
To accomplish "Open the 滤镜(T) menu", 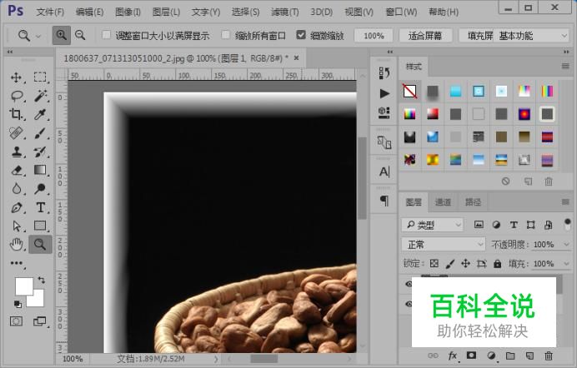I will (x=285, y=12).
